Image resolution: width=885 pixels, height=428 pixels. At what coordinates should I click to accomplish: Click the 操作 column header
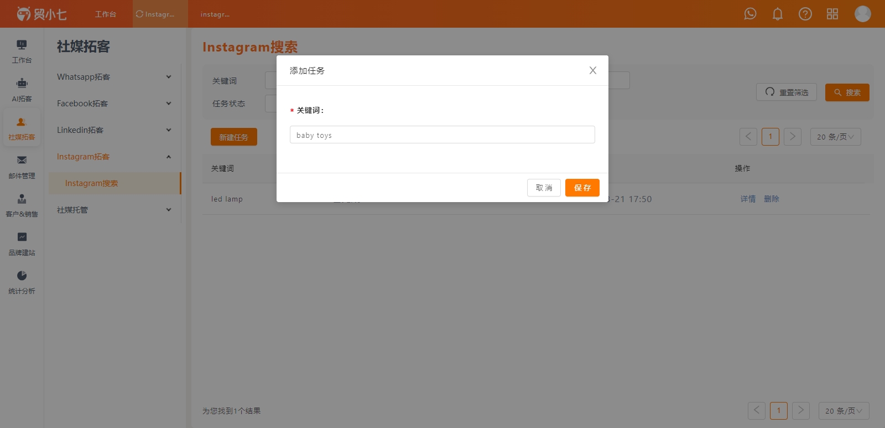tap(742, 168)
